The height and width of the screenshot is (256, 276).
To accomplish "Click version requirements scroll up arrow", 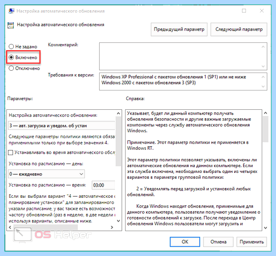I will pos(263,77).
